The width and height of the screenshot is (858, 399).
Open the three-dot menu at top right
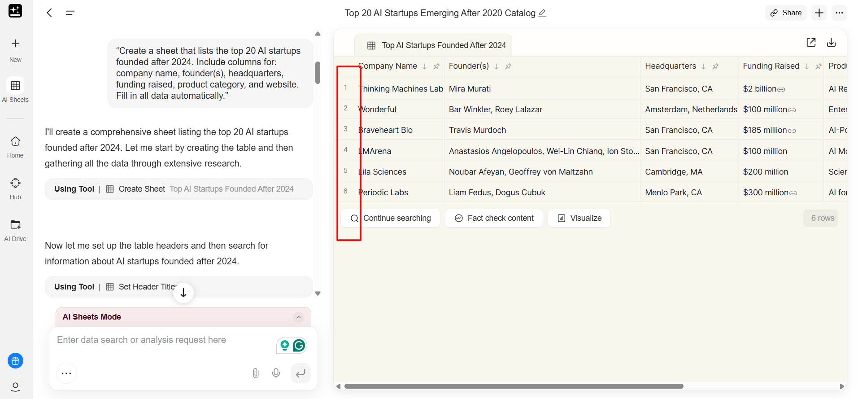pos(839,13)
